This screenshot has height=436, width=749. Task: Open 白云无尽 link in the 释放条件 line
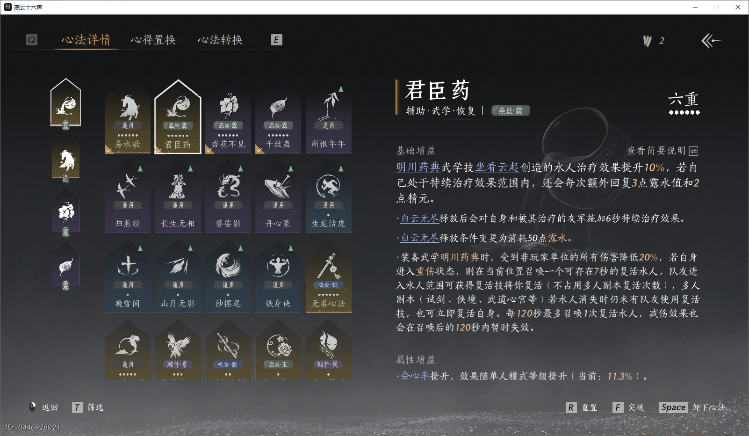420,238
